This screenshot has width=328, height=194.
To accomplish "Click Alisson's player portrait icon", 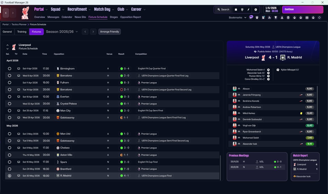I will [x=234, y=89].
